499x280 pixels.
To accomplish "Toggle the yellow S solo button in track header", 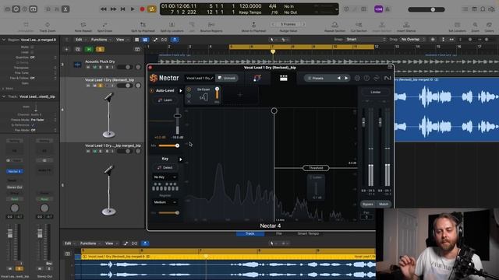I will click(100, 49).
